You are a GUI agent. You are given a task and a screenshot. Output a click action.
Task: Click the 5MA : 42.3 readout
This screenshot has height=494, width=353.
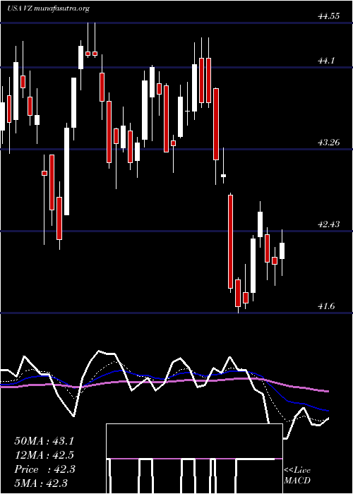pyautogui.click(x=41, y=483)
